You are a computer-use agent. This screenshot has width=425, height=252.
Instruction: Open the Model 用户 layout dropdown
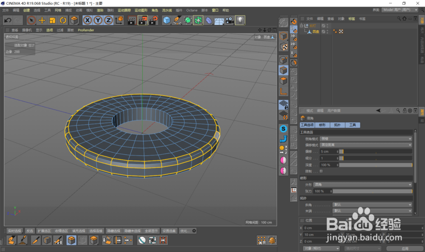(x=400, y=10)
